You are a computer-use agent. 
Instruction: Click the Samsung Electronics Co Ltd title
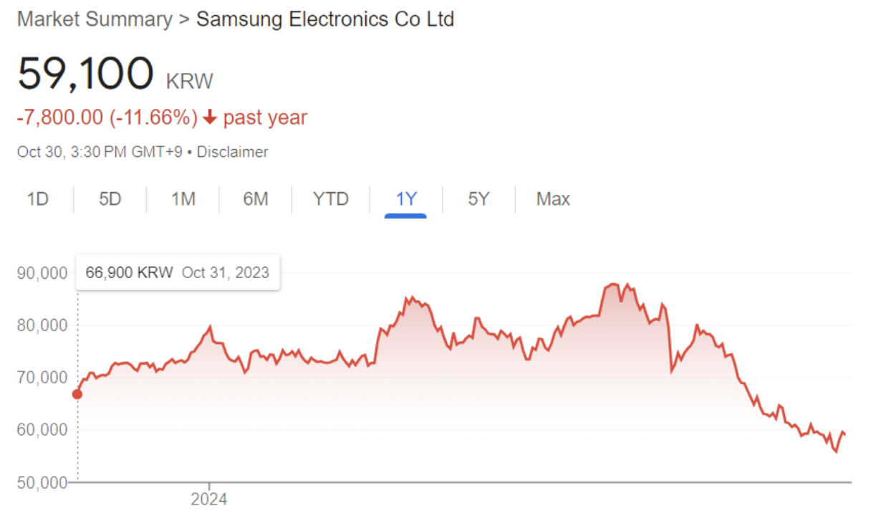[x=325, y=19]
